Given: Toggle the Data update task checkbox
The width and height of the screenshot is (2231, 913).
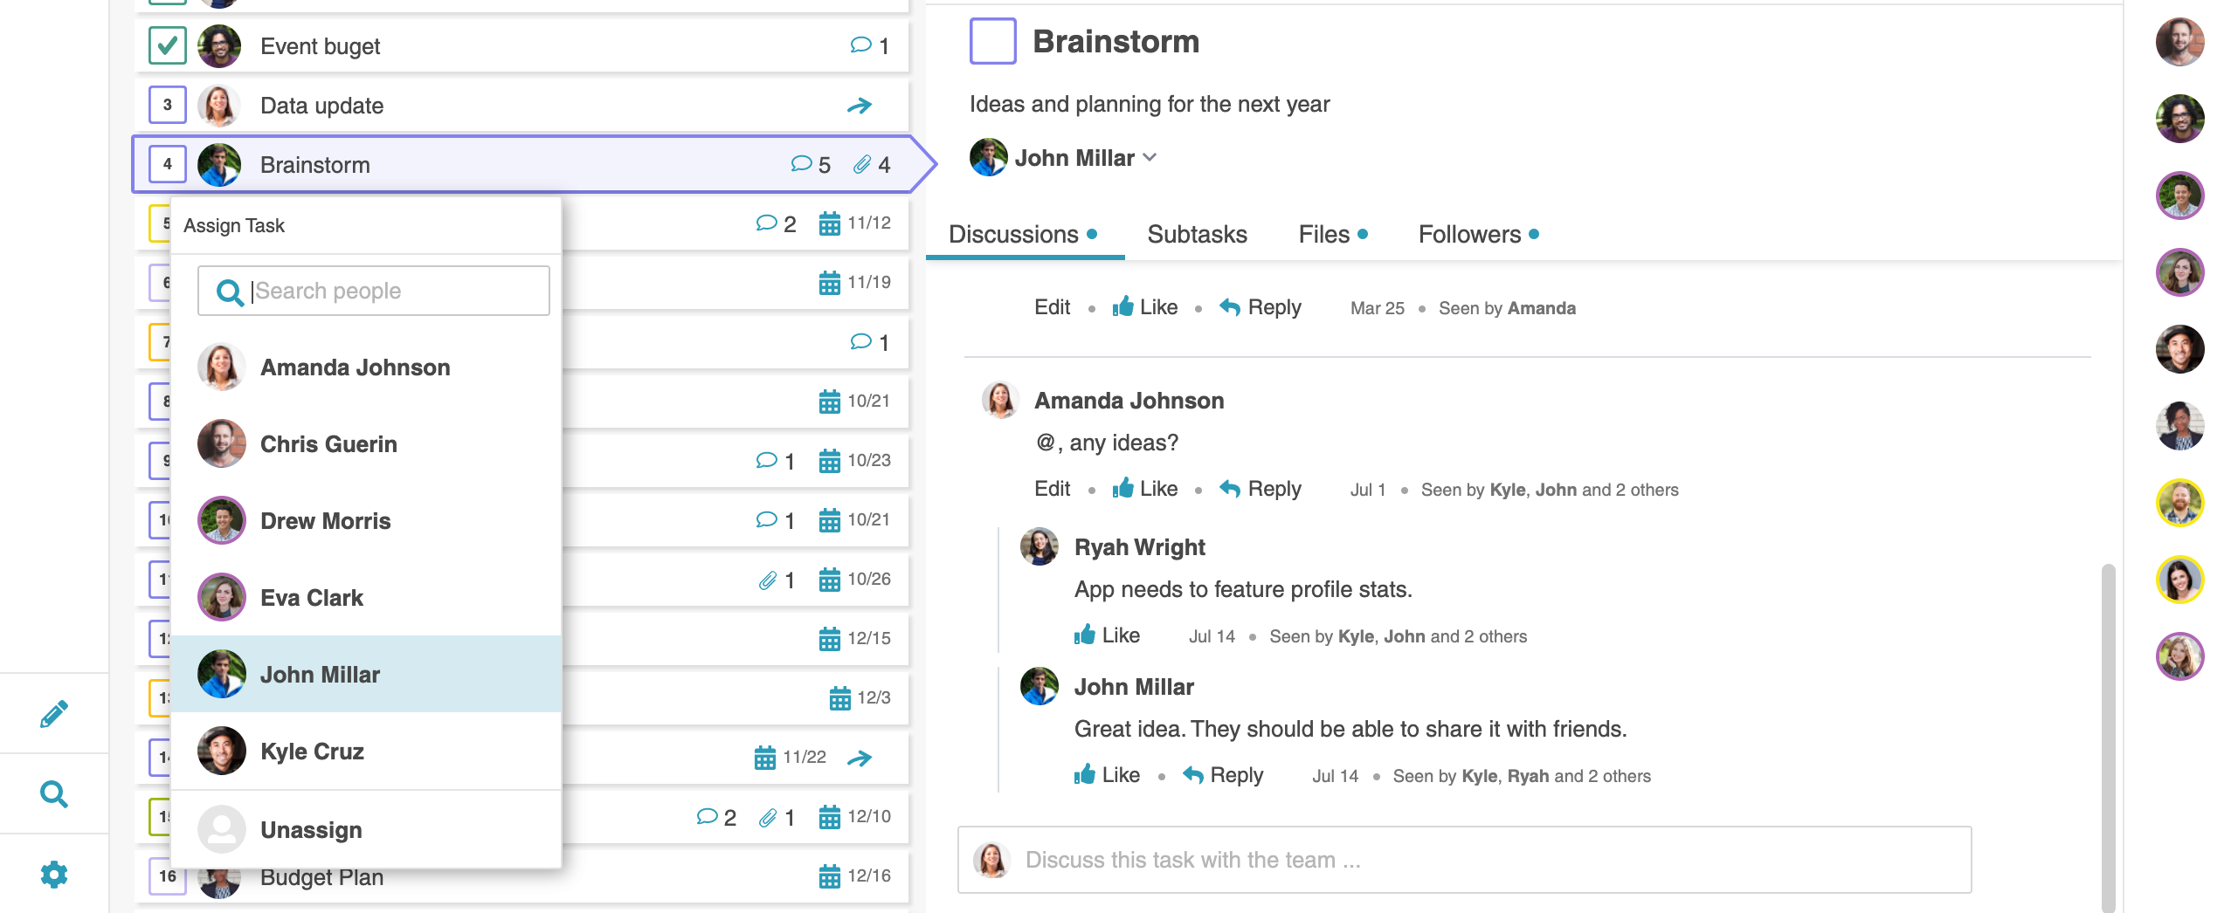Looking at the screenshot, I should (168, 105).
